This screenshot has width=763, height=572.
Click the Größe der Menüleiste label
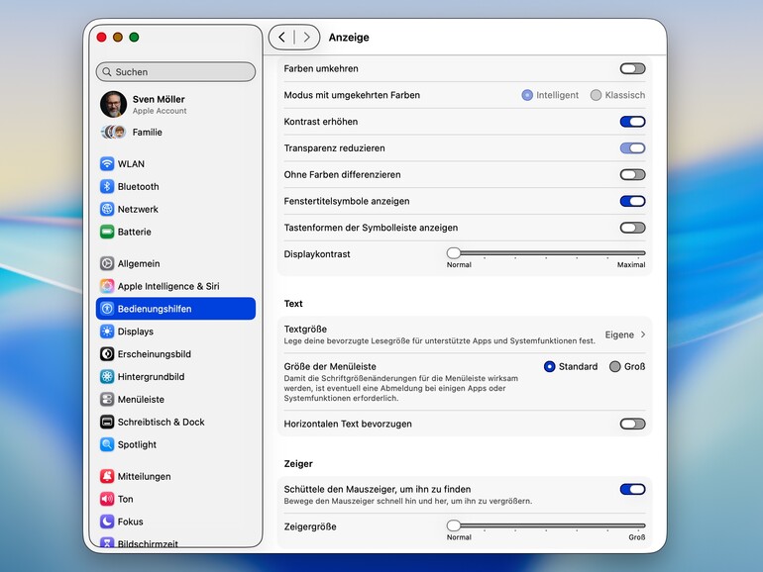pos(330,366)
